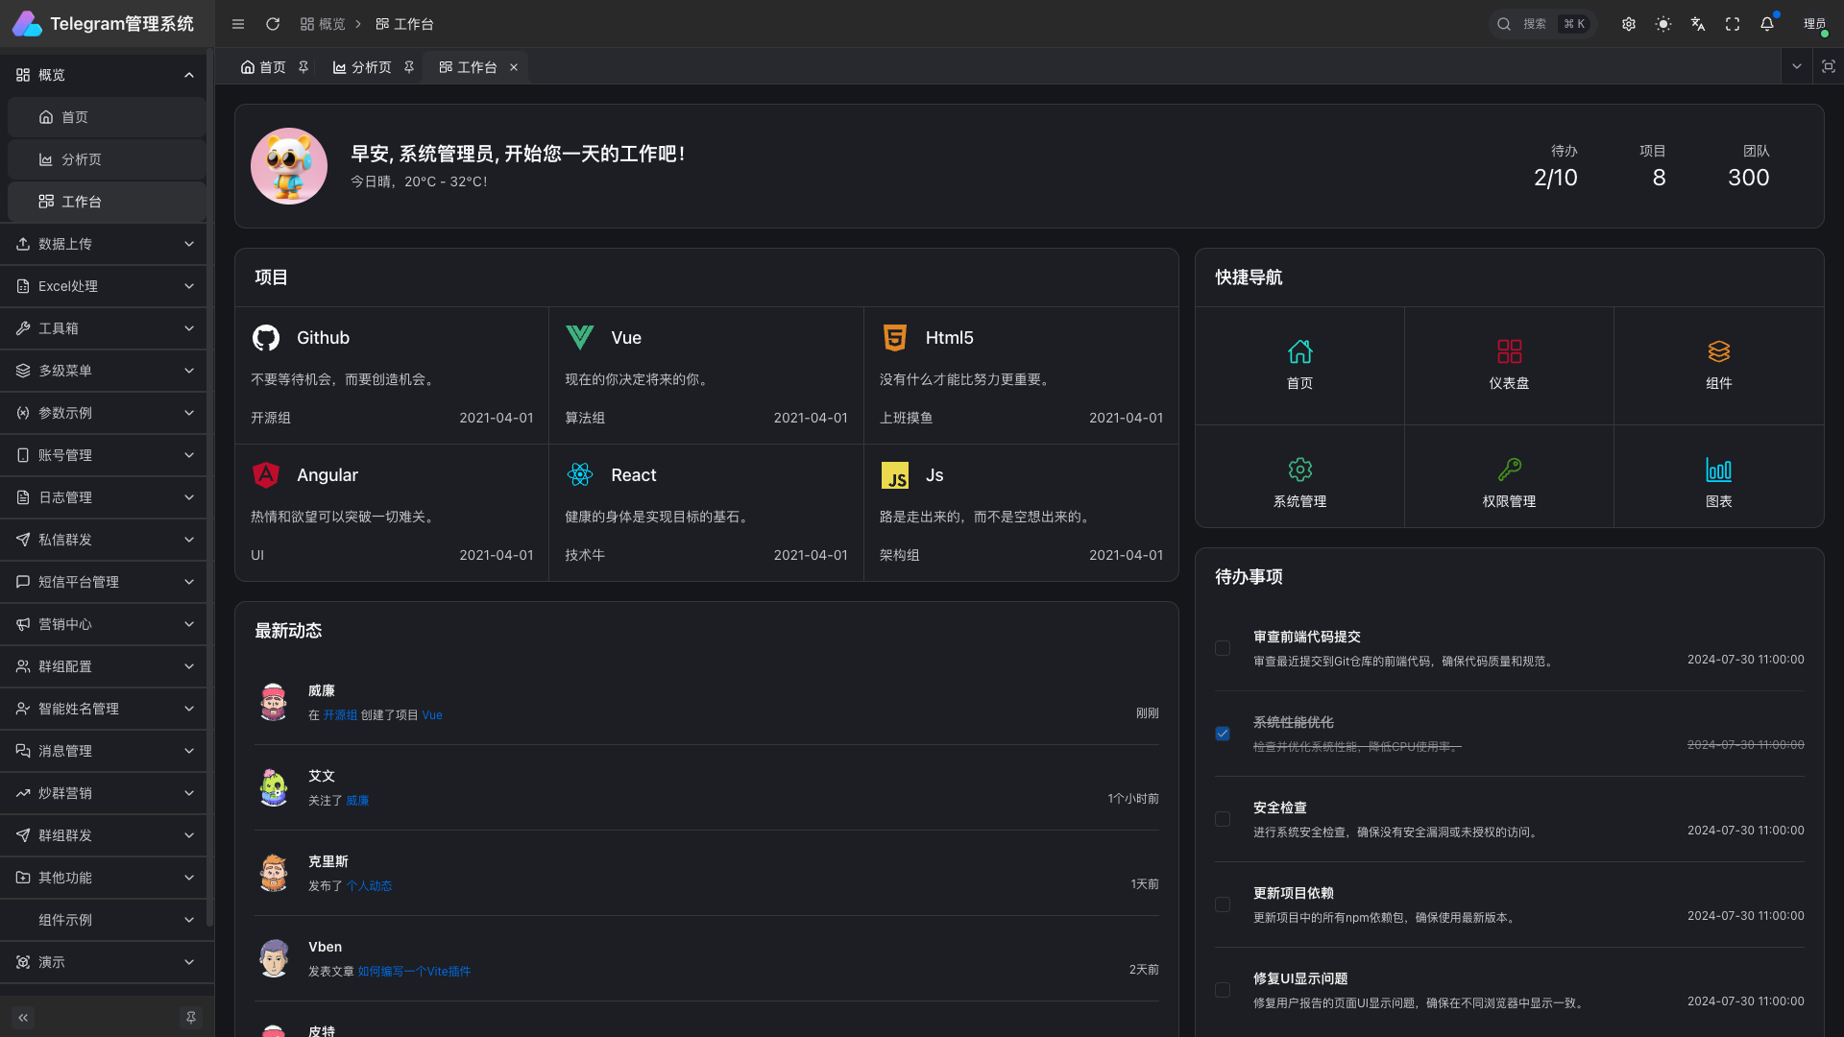This screenshot has height=1037, width=1844.
Task: Toggle the sidebar menu hamburger icon
Action: tap(238, 24)
